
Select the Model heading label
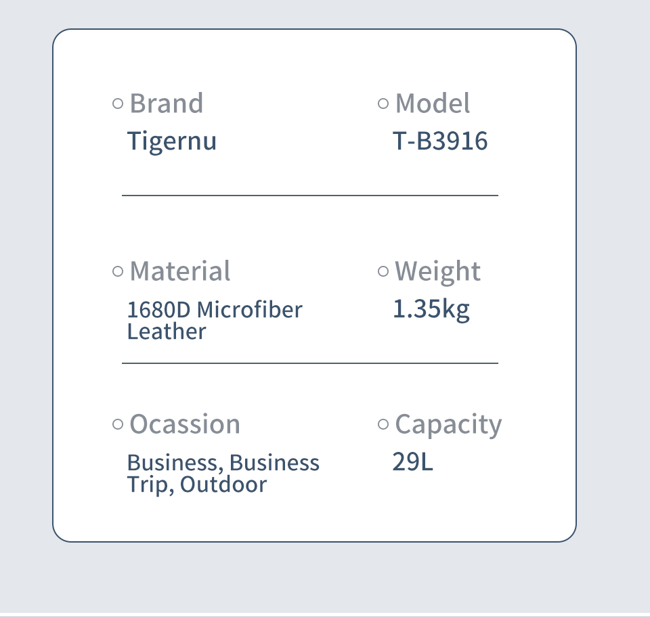[x=433, y=103]
